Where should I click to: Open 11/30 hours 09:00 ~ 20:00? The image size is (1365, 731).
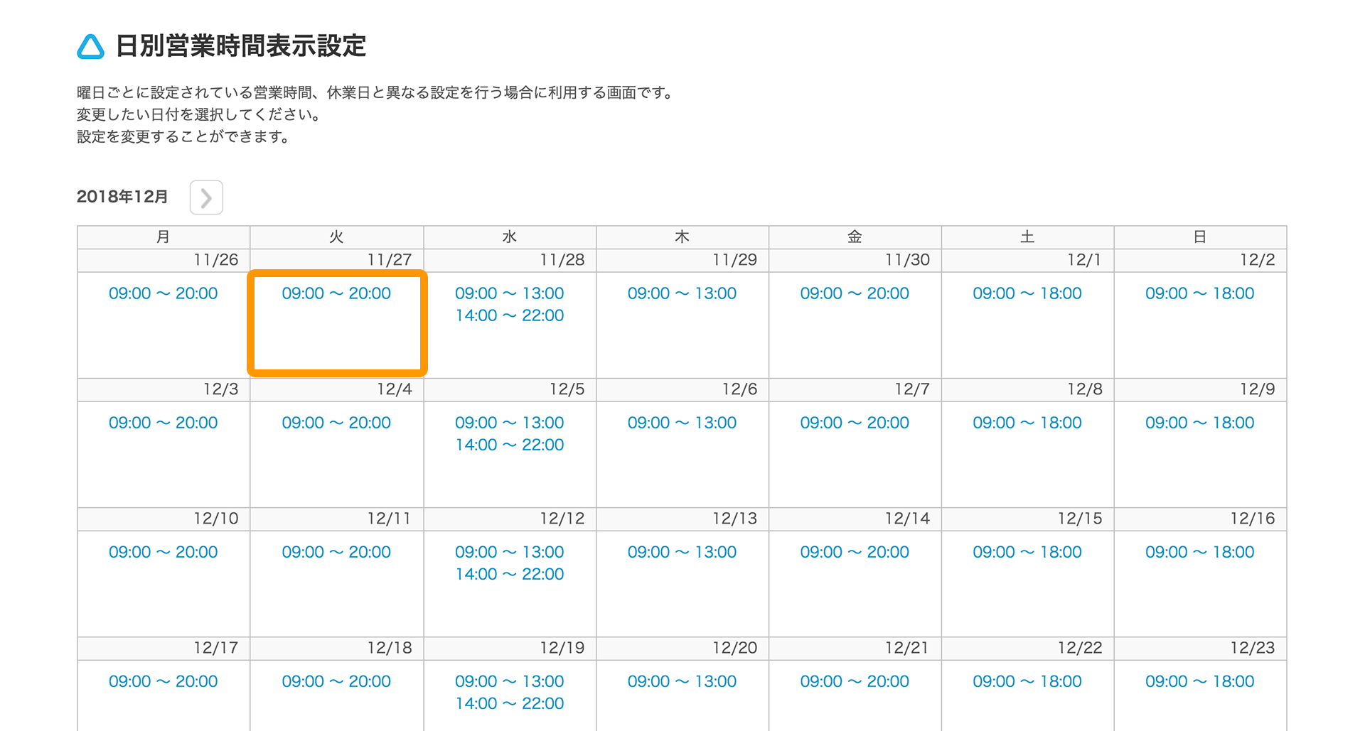(855, 293)
